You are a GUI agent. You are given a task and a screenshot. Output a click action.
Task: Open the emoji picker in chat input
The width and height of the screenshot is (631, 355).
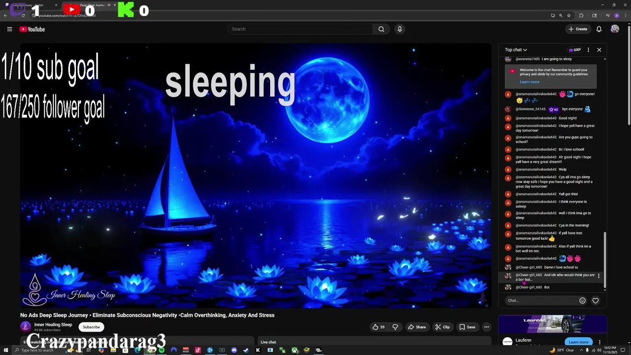pyautogui.click(x=582, y=300)
